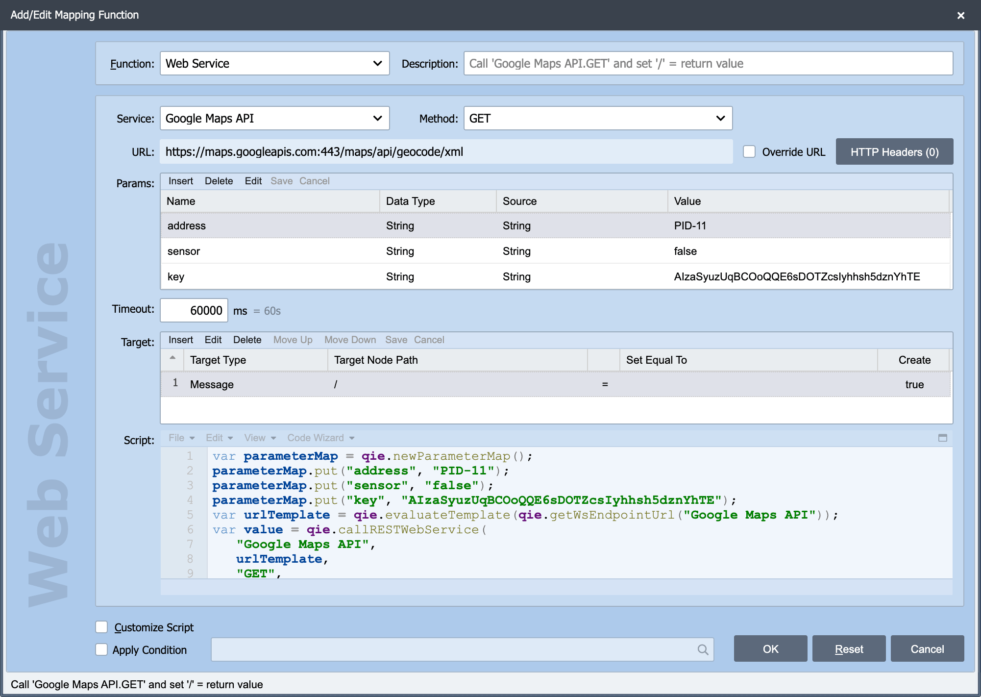The image size is (981, 697).
Task: Click the sort arrow in Target table header
Action: (x=172, y=358)
